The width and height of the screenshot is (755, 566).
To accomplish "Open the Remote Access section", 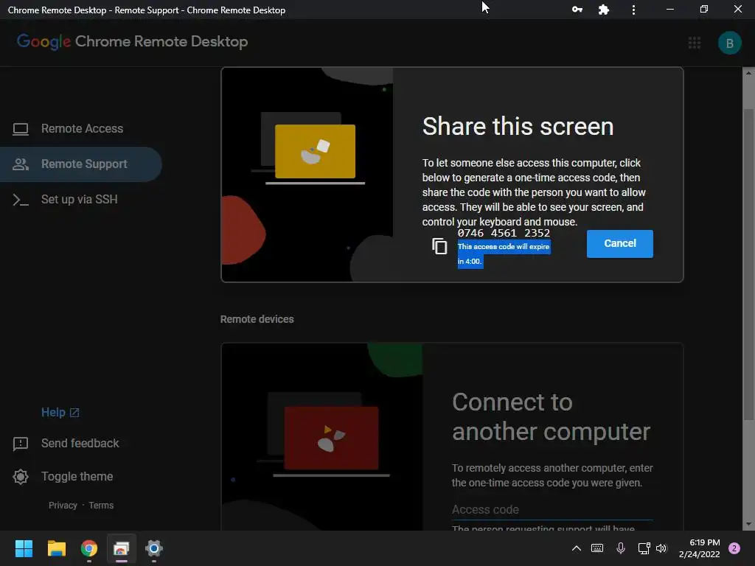I will (x=81, y=128).
